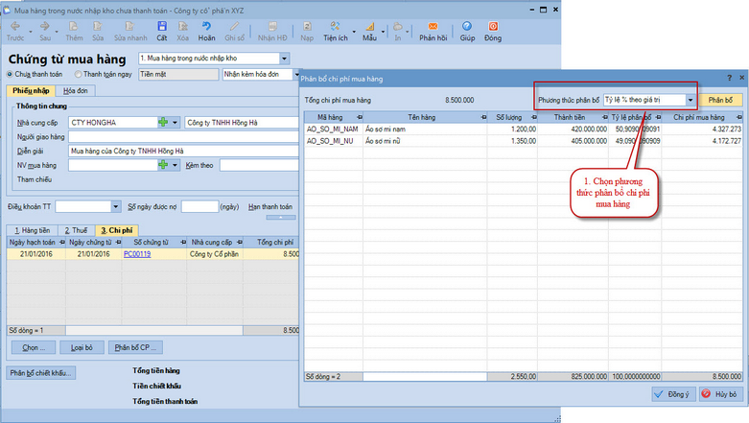Open the 1. Hàng tiền tab
Screen dimensions: 749x423
click(x=32, y=230)
